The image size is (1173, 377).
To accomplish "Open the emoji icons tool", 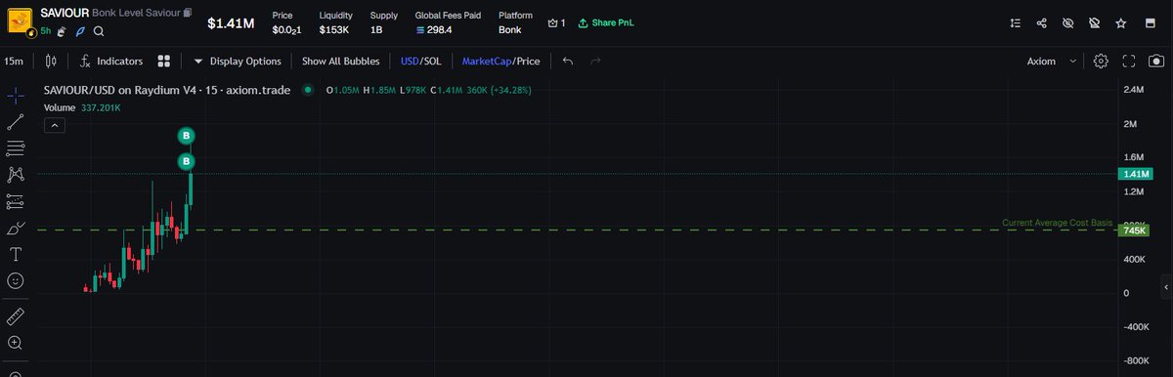I will point(16,280).
